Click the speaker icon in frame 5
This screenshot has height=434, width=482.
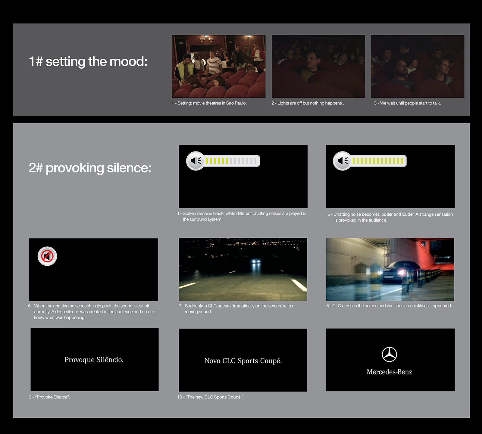point(343,161)
